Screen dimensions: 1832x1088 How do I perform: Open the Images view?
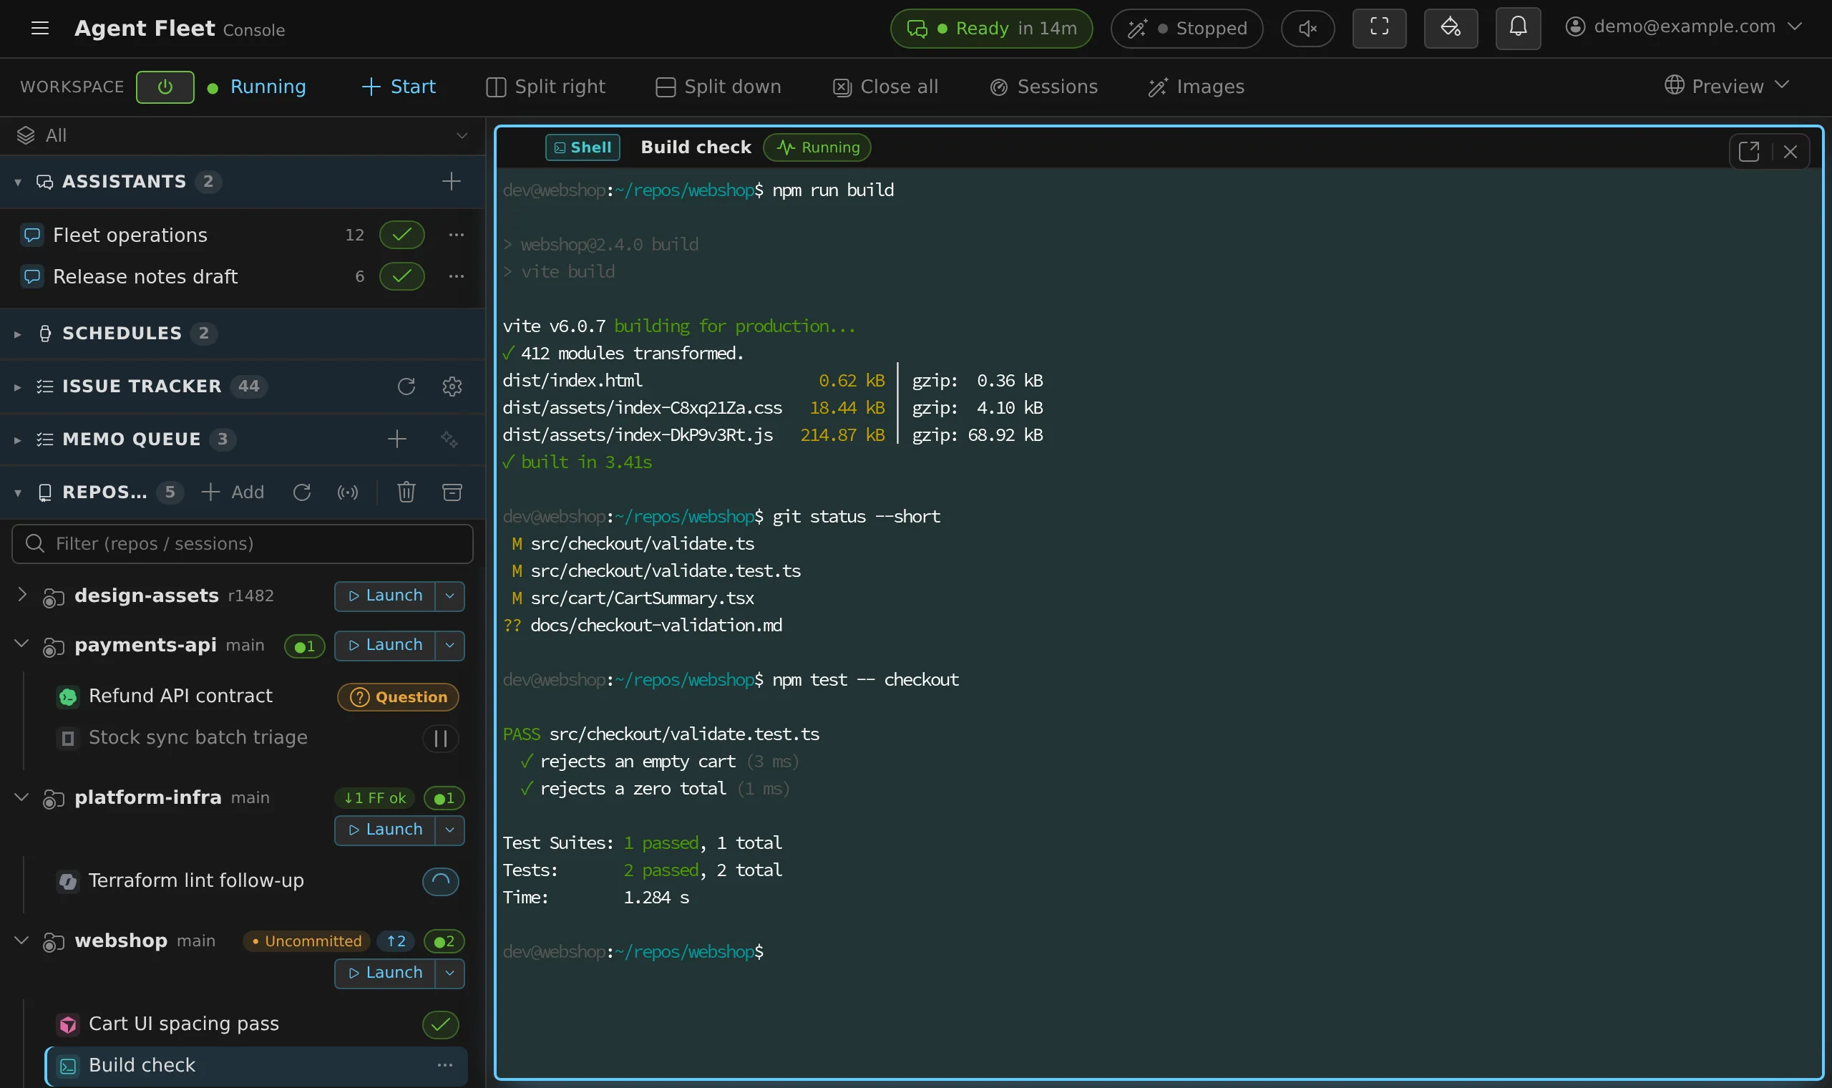click(1196, 87)
